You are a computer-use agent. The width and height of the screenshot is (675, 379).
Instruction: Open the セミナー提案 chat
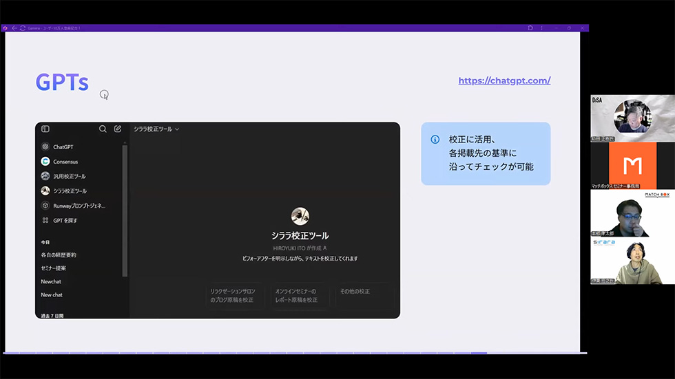54,268
